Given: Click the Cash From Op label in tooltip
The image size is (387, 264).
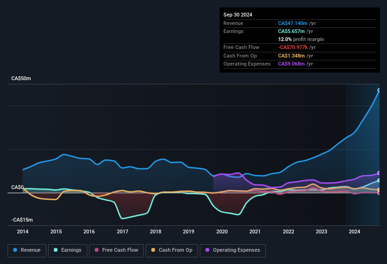Looking at the screenshot, I should coord(240,56).
